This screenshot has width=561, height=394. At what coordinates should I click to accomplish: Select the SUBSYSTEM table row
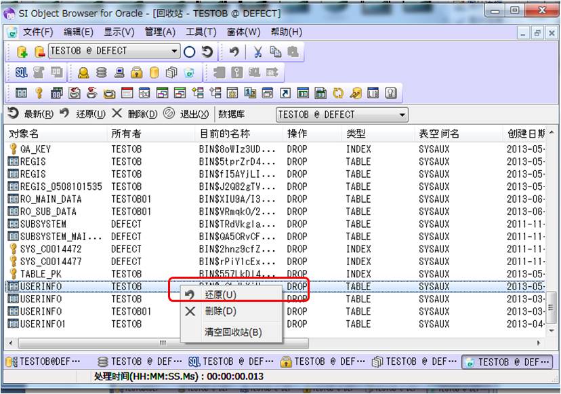click(43, 224)
